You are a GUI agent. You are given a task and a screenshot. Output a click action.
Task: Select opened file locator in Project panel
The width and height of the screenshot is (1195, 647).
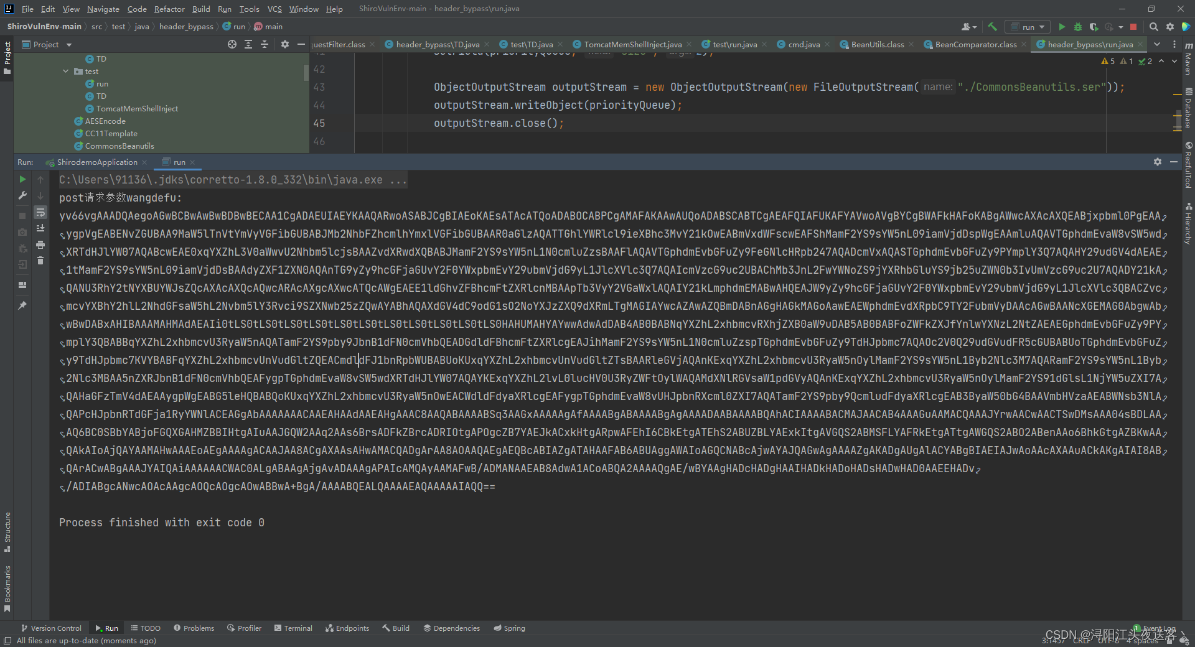232,44
